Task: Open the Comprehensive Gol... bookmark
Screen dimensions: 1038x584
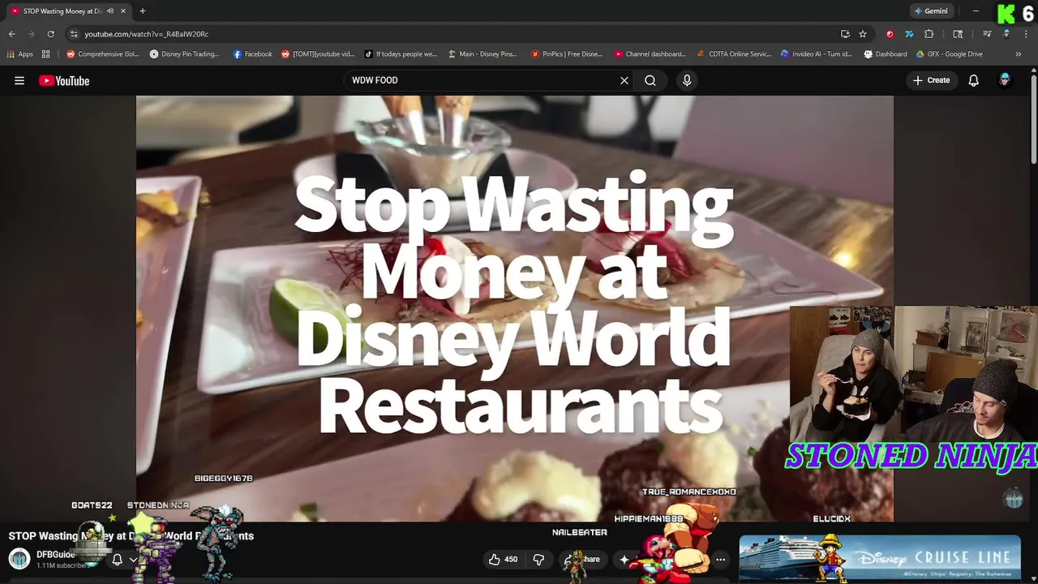Action: click(x=103, y=54)
